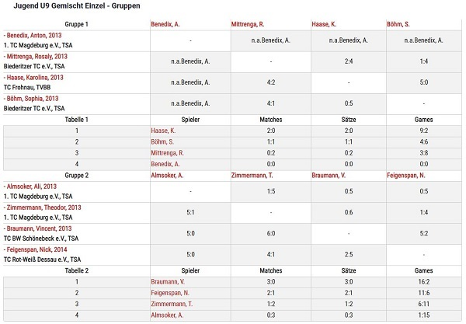Click the 6:0 result of Braumann versus Zimmermann
Screen dimensions: 466x324
pos(271,234)
